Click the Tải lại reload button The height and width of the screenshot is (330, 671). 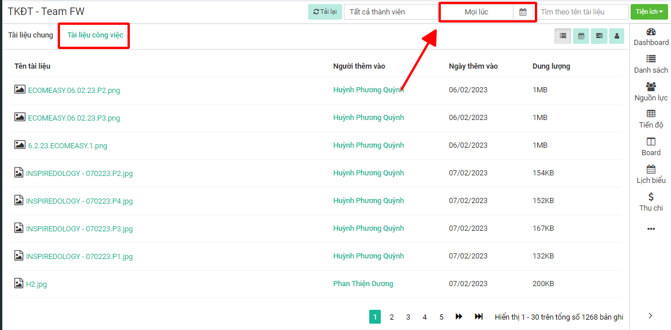pos(325,12)
